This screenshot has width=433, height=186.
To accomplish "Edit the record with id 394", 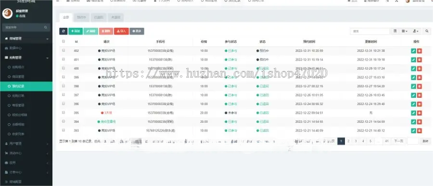I will pyautogui.click(x=413, y=122).
